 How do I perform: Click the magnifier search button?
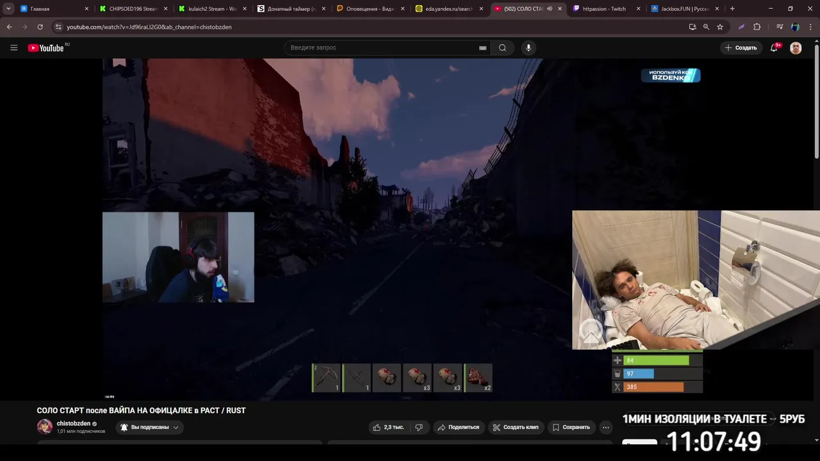click(502, 47)
